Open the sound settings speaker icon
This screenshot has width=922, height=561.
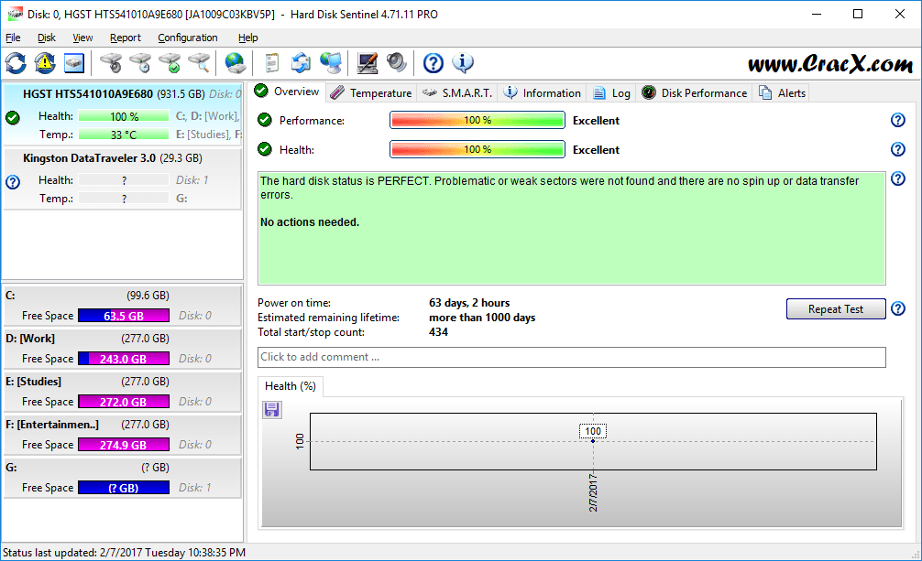click(397, 63)
